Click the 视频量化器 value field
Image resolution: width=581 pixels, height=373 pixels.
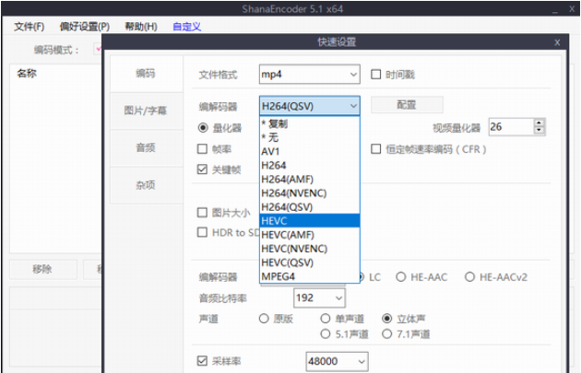click(x=509, y=127)
